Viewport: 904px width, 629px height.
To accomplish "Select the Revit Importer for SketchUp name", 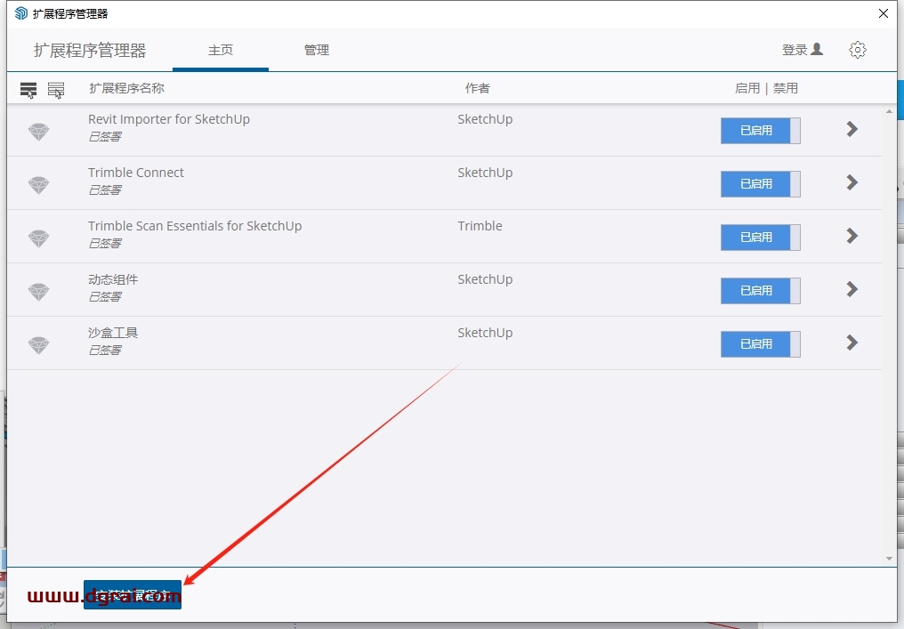I will coord(169,119).
